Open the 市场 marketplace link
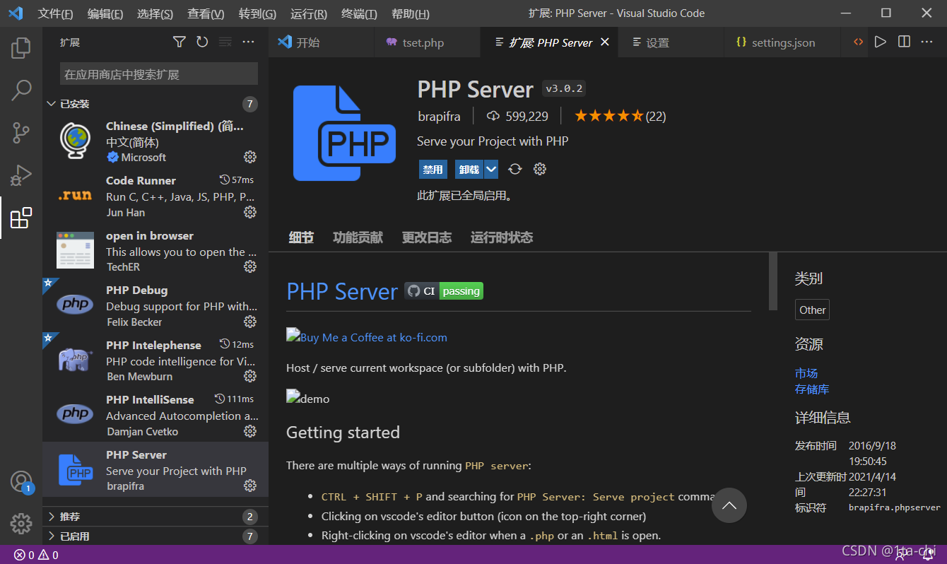This screenshot has height=564, width=947. point(806,373)
